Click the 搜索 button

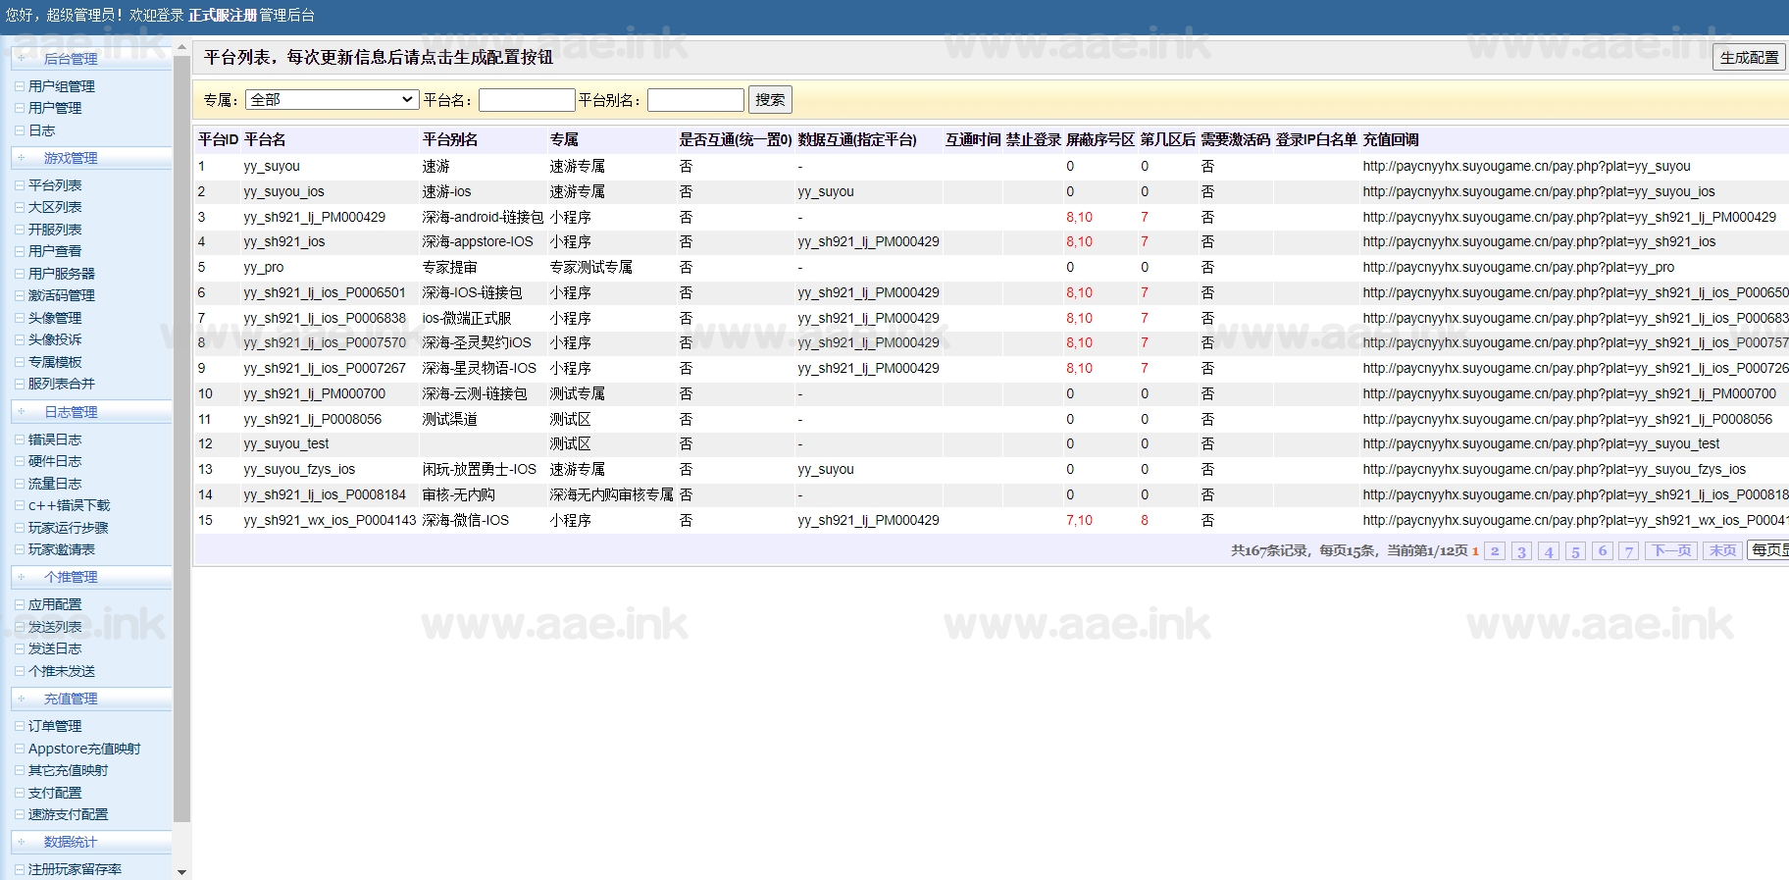click(x=770, y=100)
